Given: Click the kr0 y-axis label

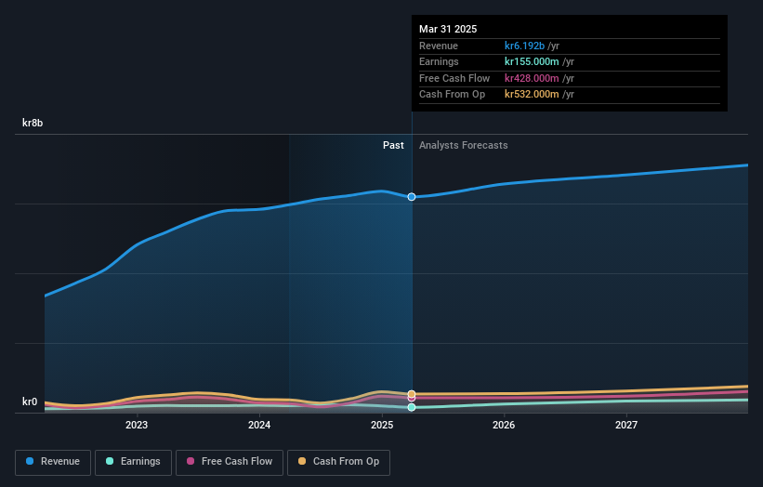Looking at the screenshot, I should [30, 401].
